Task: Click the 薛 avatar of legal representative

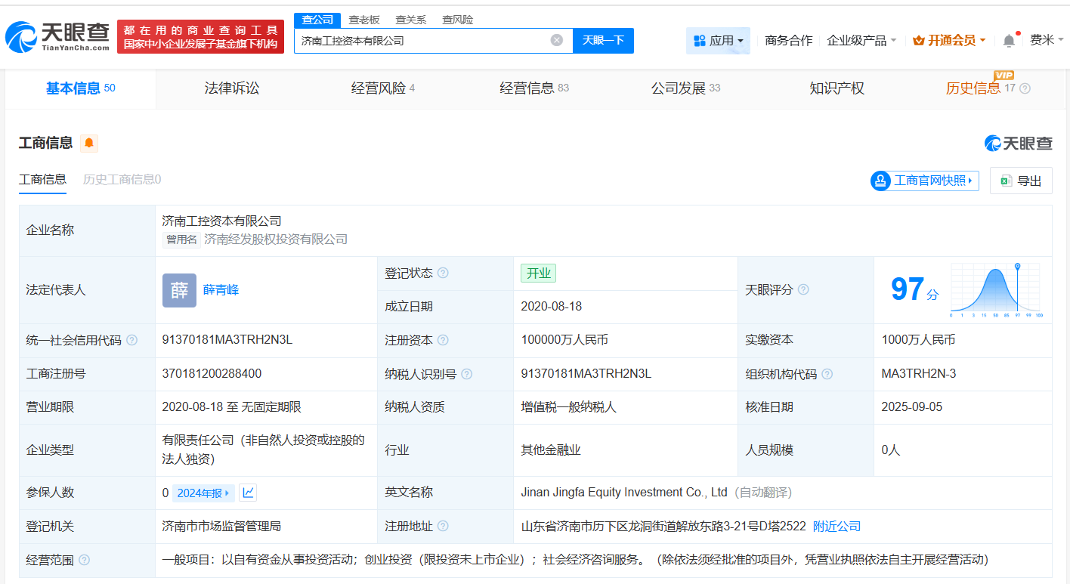Action: point(179,290)
